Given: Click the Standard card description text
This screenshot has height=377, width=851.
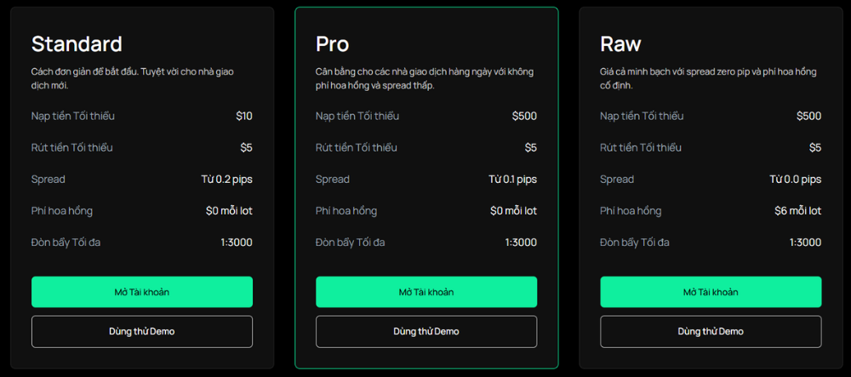Looking at the screenshot, I should click(x=132, y=78).
